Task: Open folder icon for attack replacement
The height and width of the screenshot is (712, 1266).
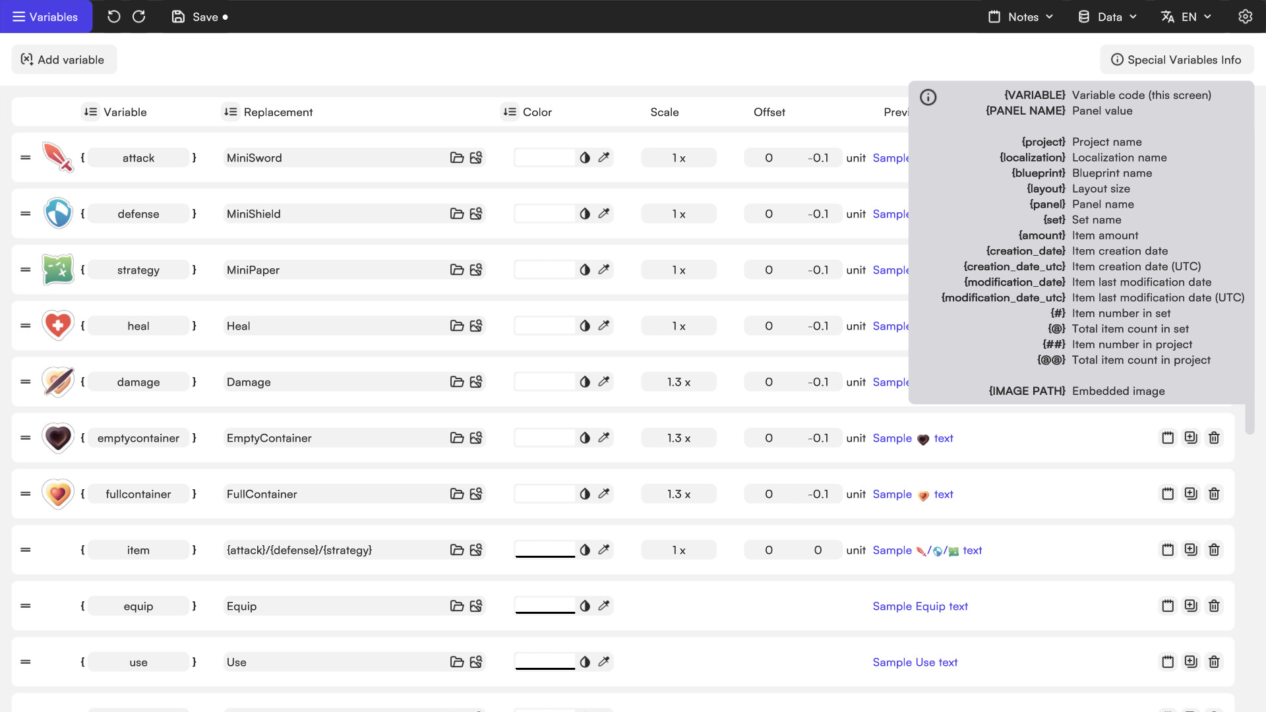Action: (x=456, y=158)
